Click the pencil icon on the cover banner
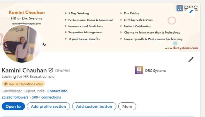This screenshot has width=205, height=117. (191, 11)
